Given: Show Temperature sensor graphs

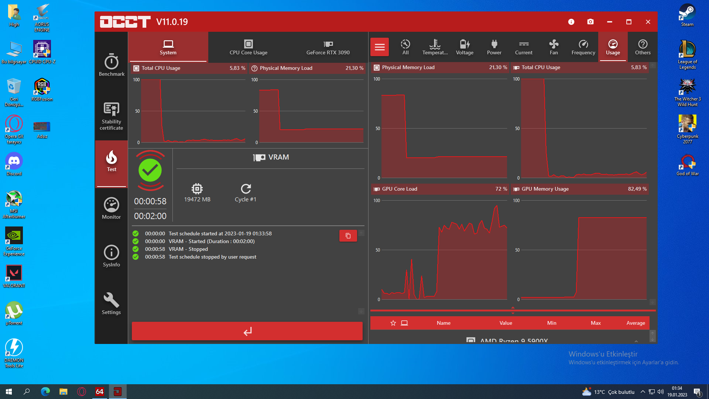Looking at the screenshot, I should point(435,47).
